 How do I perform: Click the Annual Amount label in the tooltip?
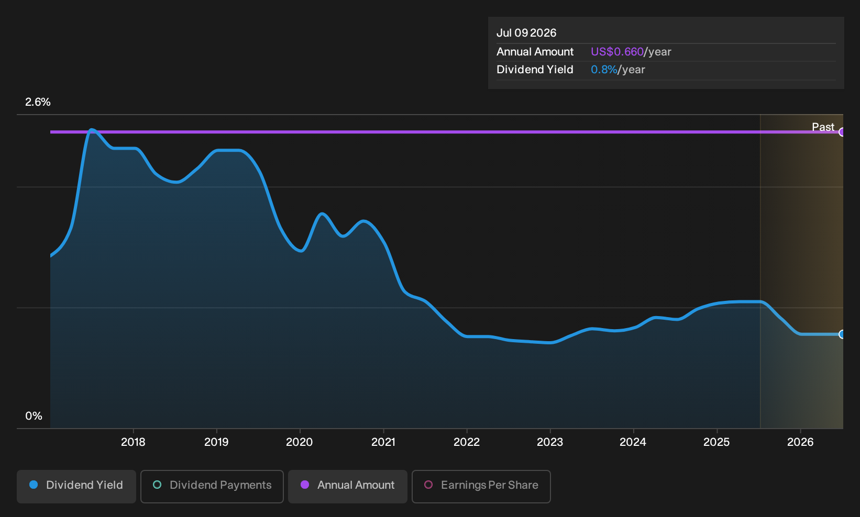point(535,52)
